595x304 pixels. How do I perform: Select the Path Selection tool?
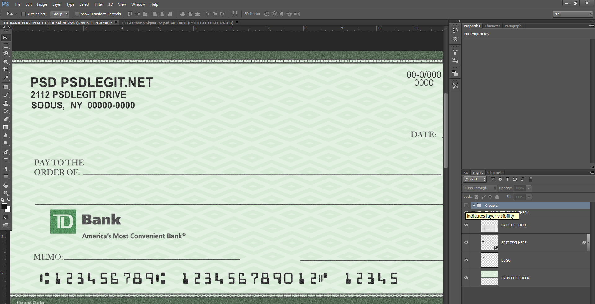pyautogui.click(x=6, y=168)
